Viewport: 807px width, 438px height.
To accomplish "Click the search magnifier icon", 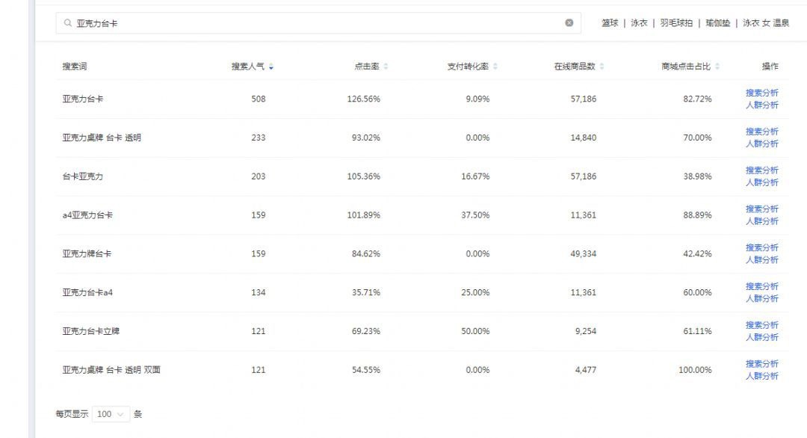I will pos(67,23).
